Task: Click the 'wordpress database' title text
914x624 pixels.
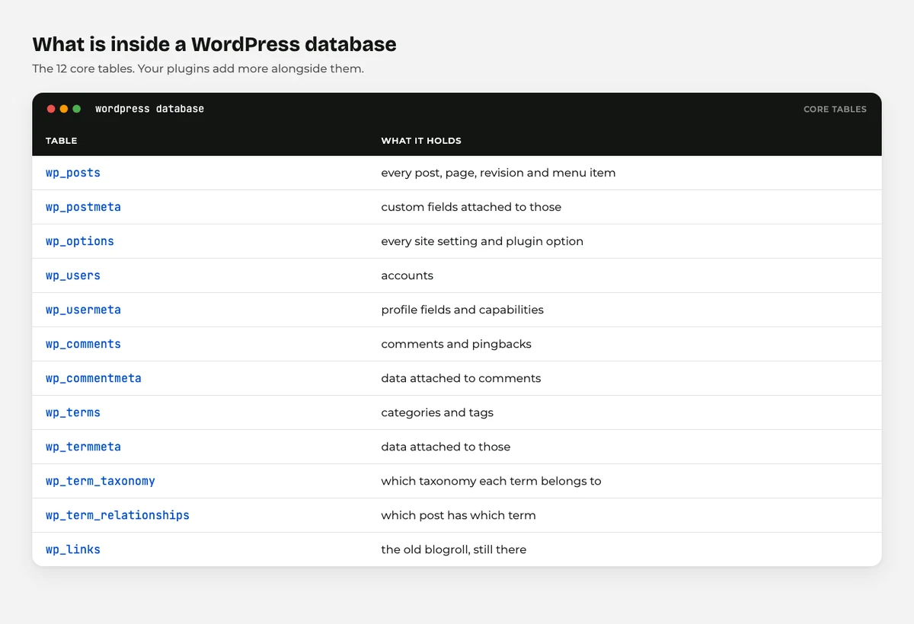Action: tap(150, 109)
